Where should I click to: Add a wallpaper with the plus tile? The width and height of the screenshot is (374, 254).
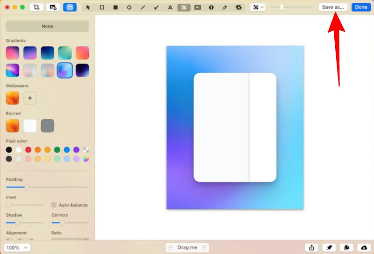coord(30,98)
